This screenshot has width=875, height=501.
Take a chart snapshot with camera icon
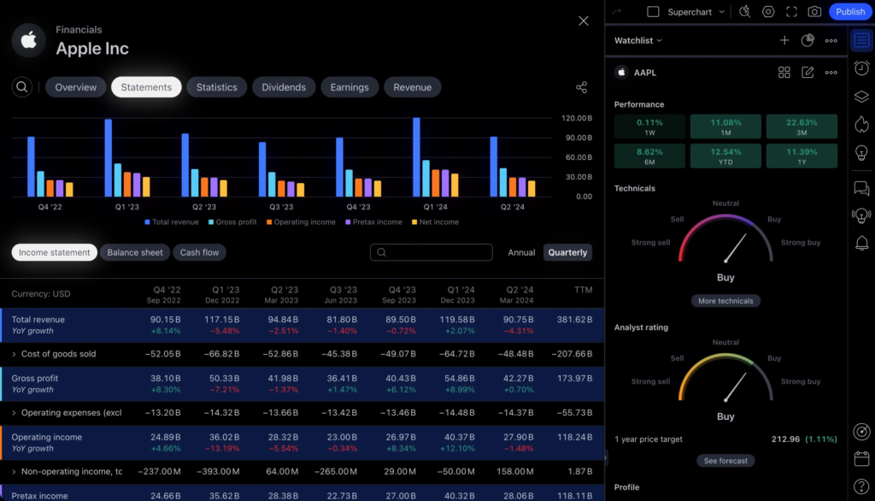click(814, 12)
